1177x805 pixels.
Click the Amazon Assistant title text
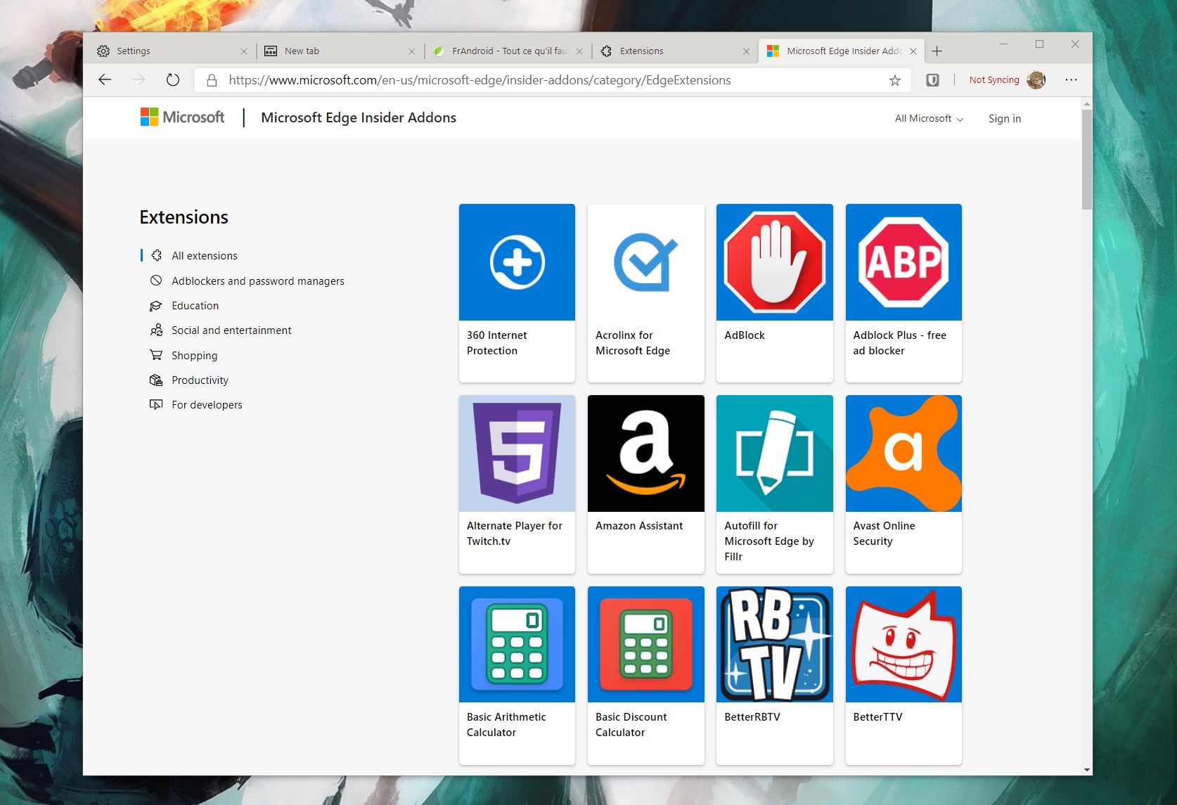(x=639, y=526)
